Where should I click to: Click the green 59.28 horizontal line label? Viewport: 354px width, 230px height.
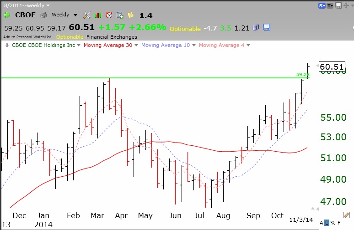click(303, 74)
